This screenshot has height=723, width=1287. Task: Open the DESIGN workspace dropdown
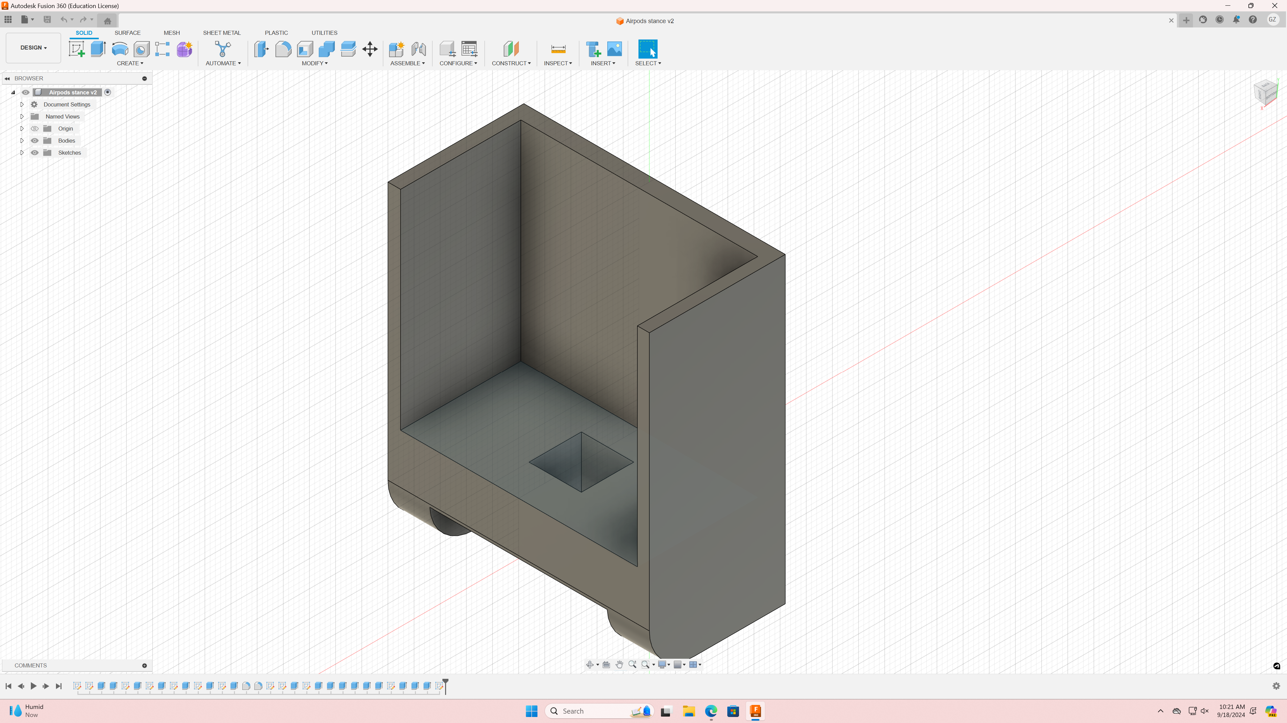[34, 48]
